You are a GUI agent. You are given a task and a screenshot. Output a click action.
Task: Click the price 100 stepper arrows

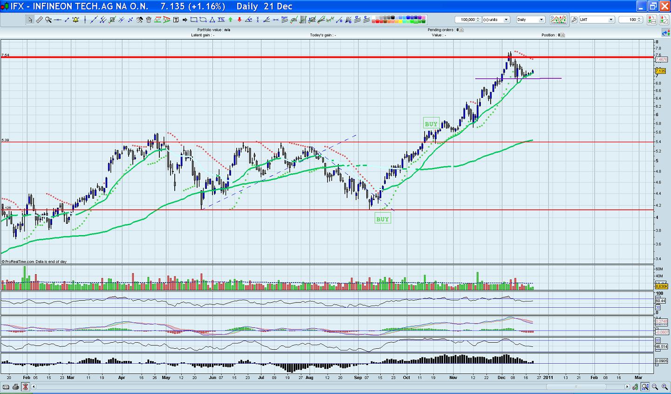click(x=639, y=20)
